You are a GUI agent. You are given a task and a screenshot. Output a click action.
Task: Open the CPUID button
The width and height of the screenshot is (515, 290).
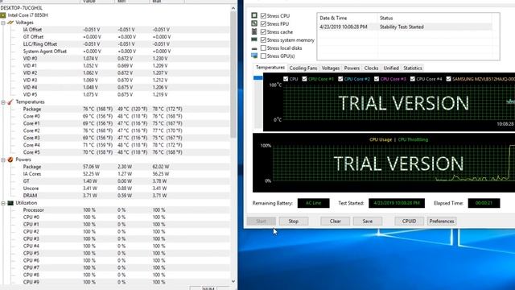(x=409, y=222)
